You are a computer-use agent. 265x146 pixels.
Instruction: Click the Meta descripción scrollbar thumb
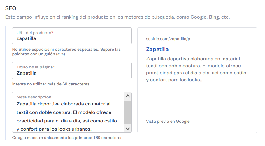point(128,112)
